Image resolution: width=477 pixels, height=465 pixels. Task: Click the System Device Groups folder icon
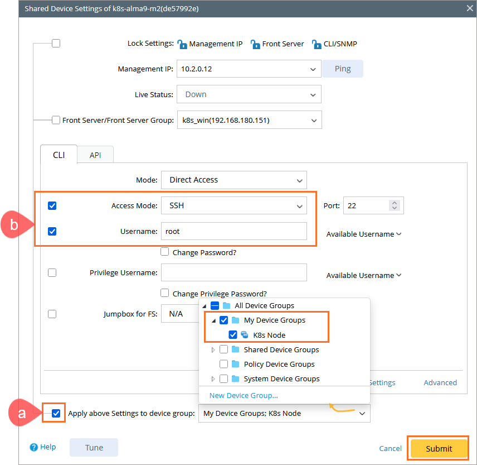tap(235, 378)
